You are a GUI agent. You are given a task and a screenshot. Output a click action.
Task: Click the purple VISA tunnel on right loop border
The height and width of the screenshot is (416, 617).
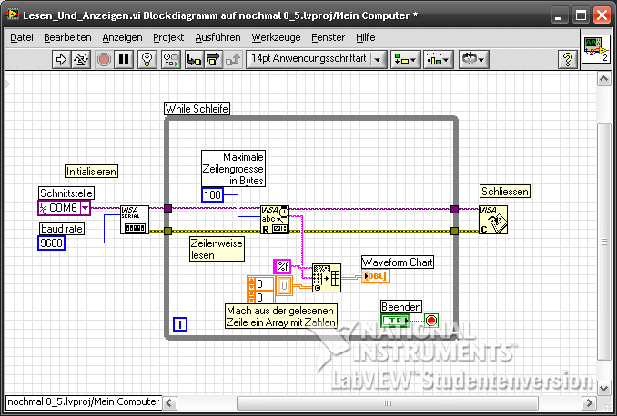pyautogui.click(x=454, y=209)
